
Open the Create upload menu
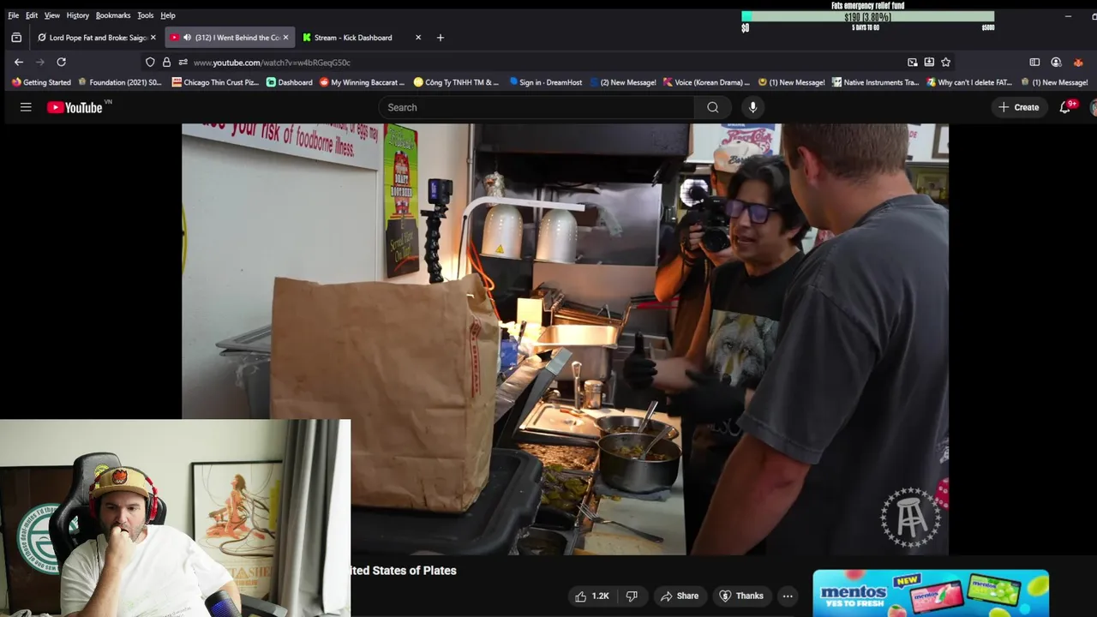[1019, 107]
